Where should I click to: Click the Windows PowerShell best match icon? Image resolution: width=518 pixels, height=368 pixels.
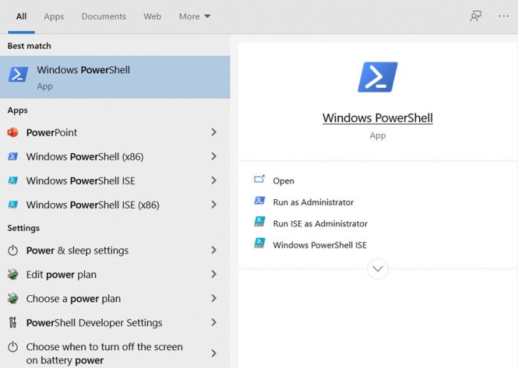coord(18,74)
